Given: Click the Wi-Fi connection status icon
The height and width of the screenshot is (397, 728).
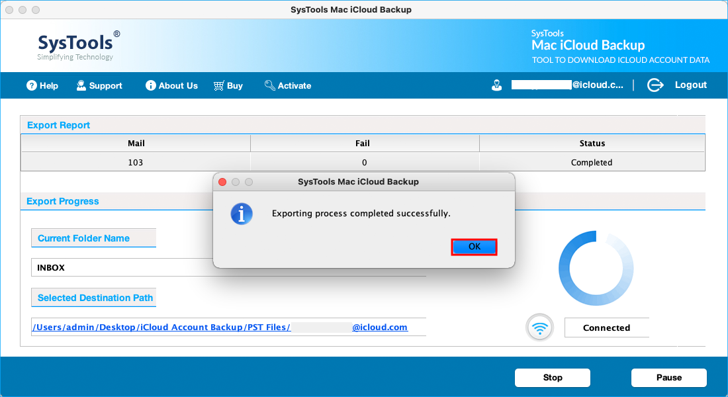Looking at the screenshot, I should click(539, 328).
